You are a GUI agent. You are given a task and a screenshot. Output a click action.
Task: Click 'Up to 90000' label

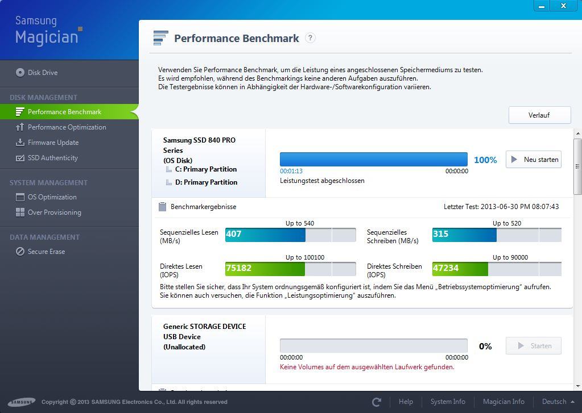point(510,257)
